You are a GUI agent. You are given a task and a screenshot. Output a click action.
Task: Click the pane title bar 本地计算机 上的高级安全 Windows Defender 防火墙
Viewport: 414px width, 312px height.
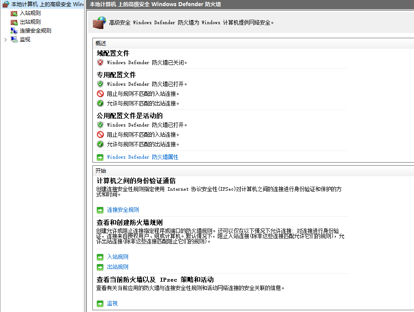(x=155, y=4)
